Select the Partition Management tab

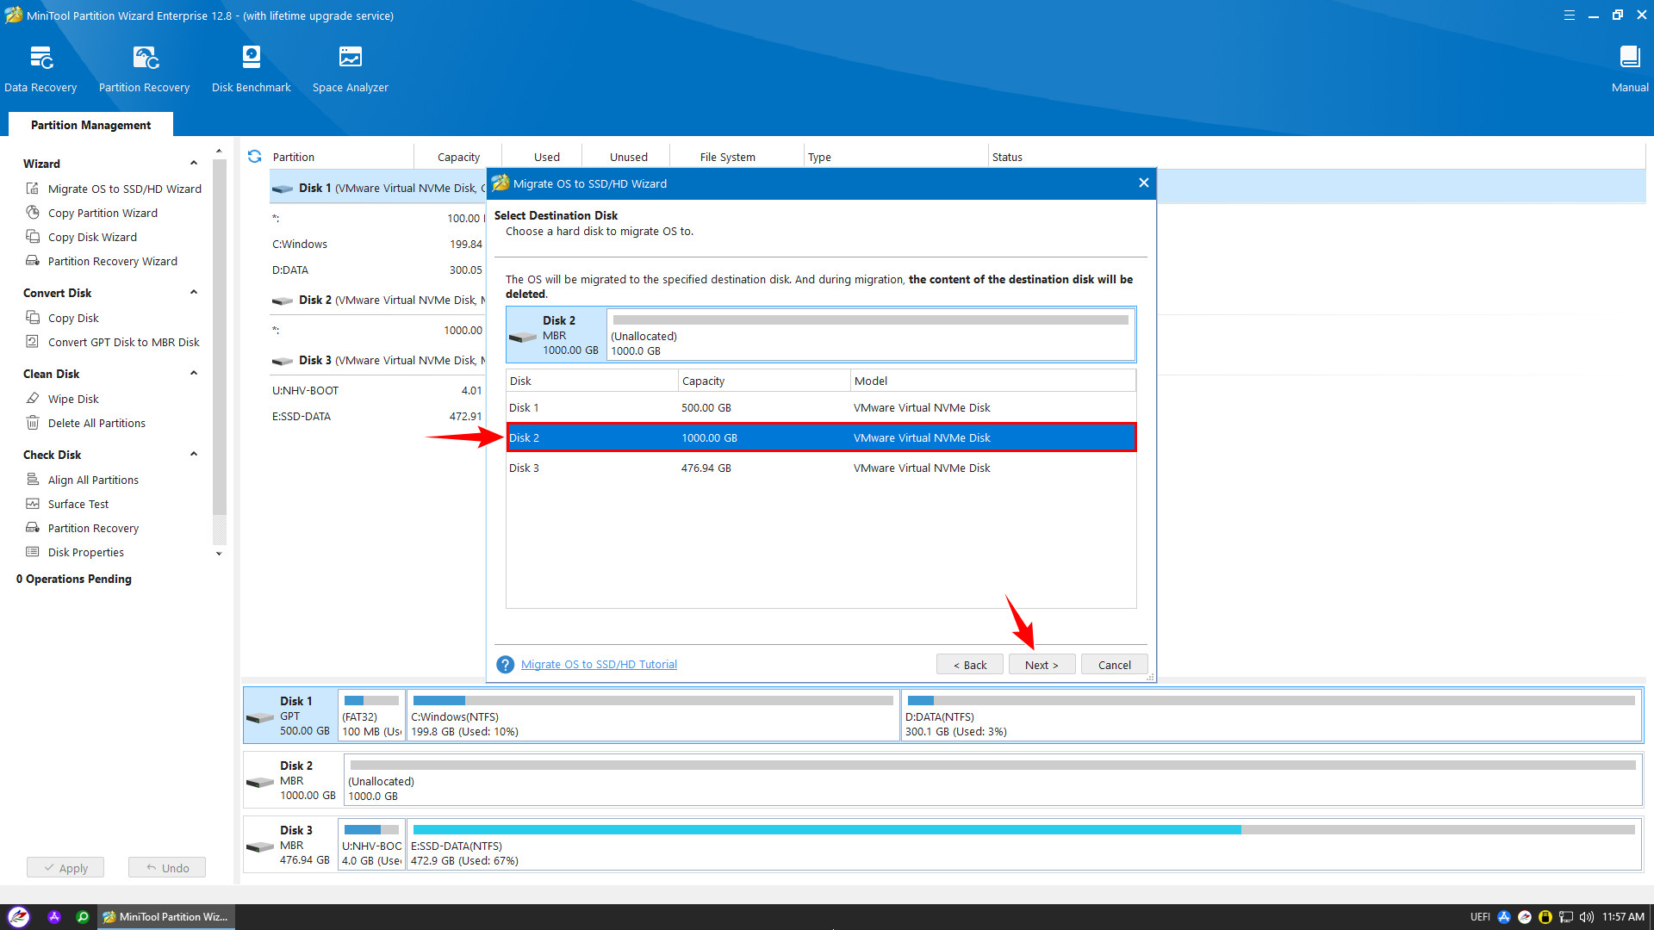click(90, 125)
